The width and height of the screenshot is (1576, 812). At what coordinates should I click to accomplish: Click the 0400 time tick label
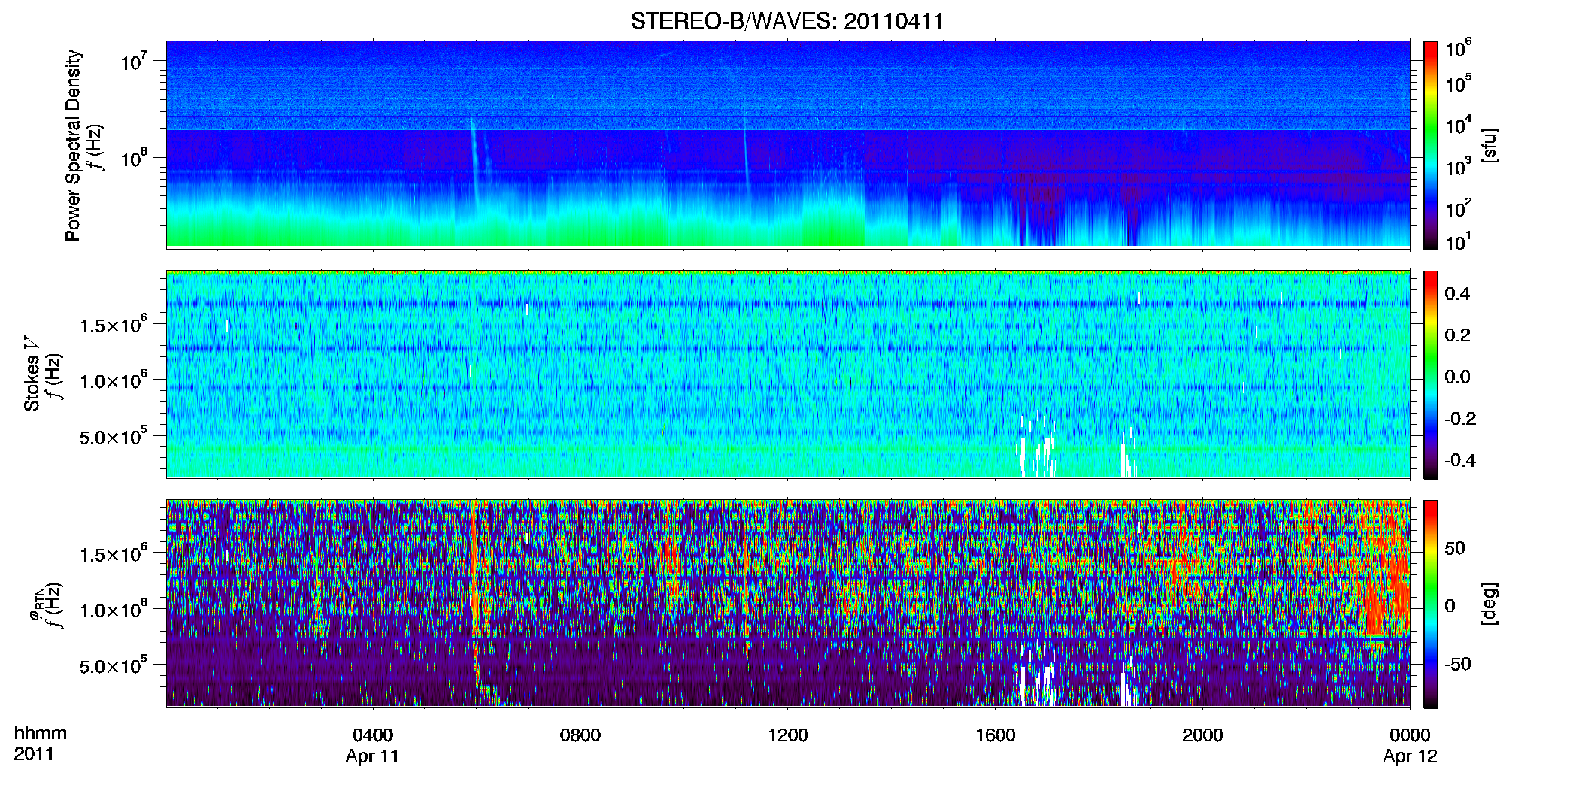372,735
